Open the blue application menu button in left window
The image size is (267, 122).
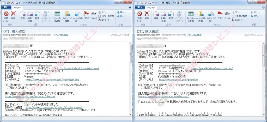point(6,8)
